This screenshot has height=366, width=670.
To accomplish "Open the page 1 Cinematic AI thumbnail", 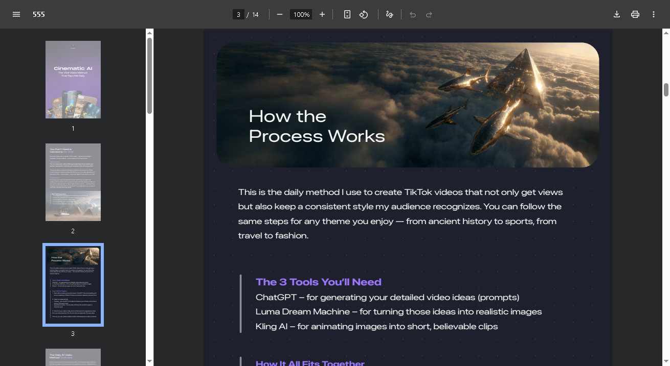I will [x=73, y=80].
